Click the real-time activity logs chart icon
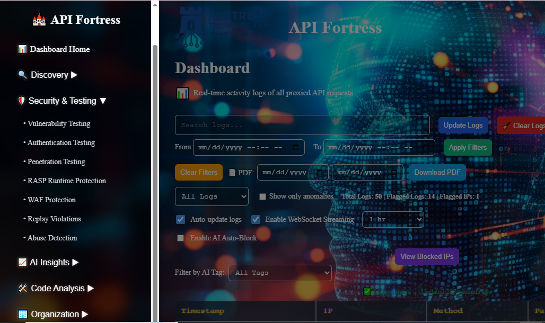The height and width of the screenshot is (323, 545). pyautogui.click(x=182, y=93)
